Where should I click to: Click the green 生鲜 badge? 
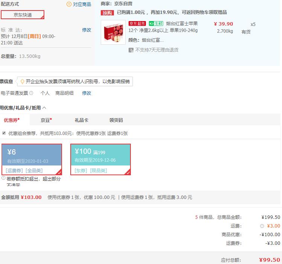156,24
